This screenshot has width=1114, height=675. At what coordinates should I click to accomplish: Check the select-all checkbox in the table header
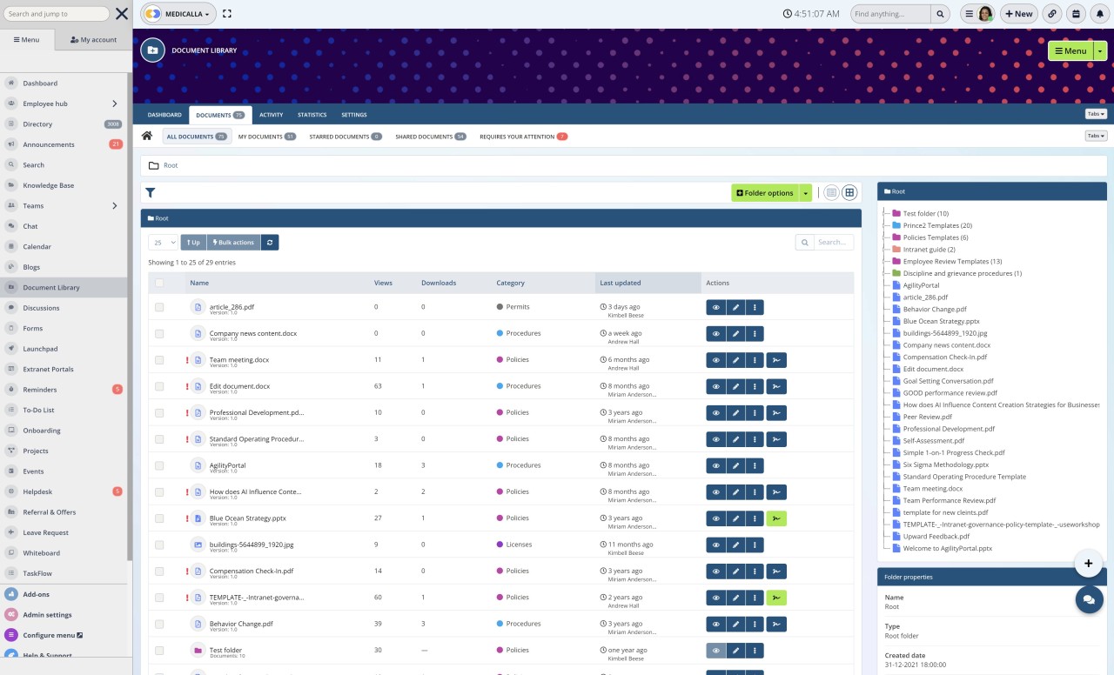tap(159, 283)
